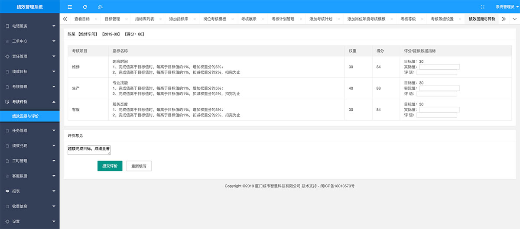This screenshot has height=229, width=520.
Task: Open 考核等级 tab
Action: (x=408, y=19)
